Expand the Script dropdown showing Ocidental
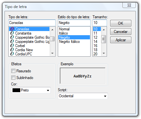Viewport: 141px width, 119px height. click(x=83, y=96)
